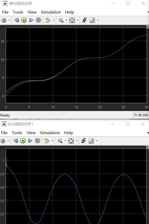
Task: Select Zoom tool in 纵向跟踪结果1 window
Action: [60, 141]
